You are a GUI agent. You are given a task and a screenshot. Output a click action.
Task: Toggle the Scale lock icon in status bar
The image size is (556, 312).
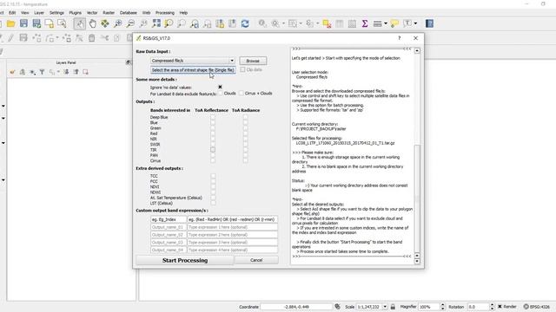coord(393,307)
